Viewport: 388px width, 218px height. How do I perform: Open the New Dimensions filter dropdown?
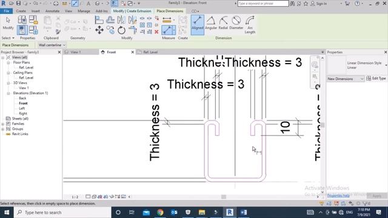pyautogui.click(x=346, y=79)
